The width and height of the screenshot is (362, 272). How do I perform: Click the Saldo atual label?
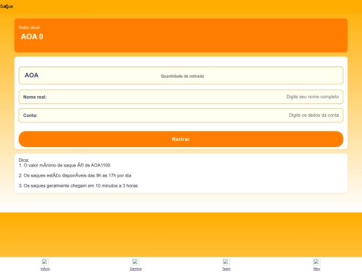tap(29, 28)
